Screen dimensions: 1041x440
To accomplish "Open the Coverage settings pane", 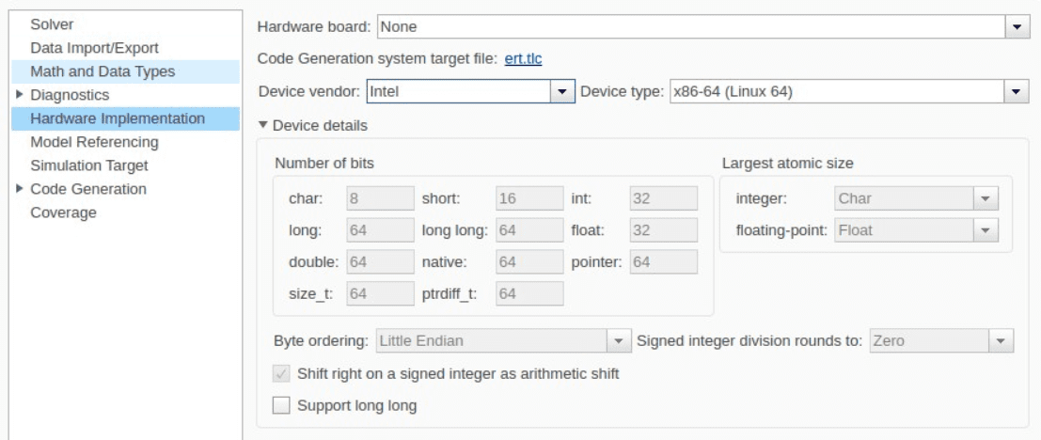I will (63, 212).
